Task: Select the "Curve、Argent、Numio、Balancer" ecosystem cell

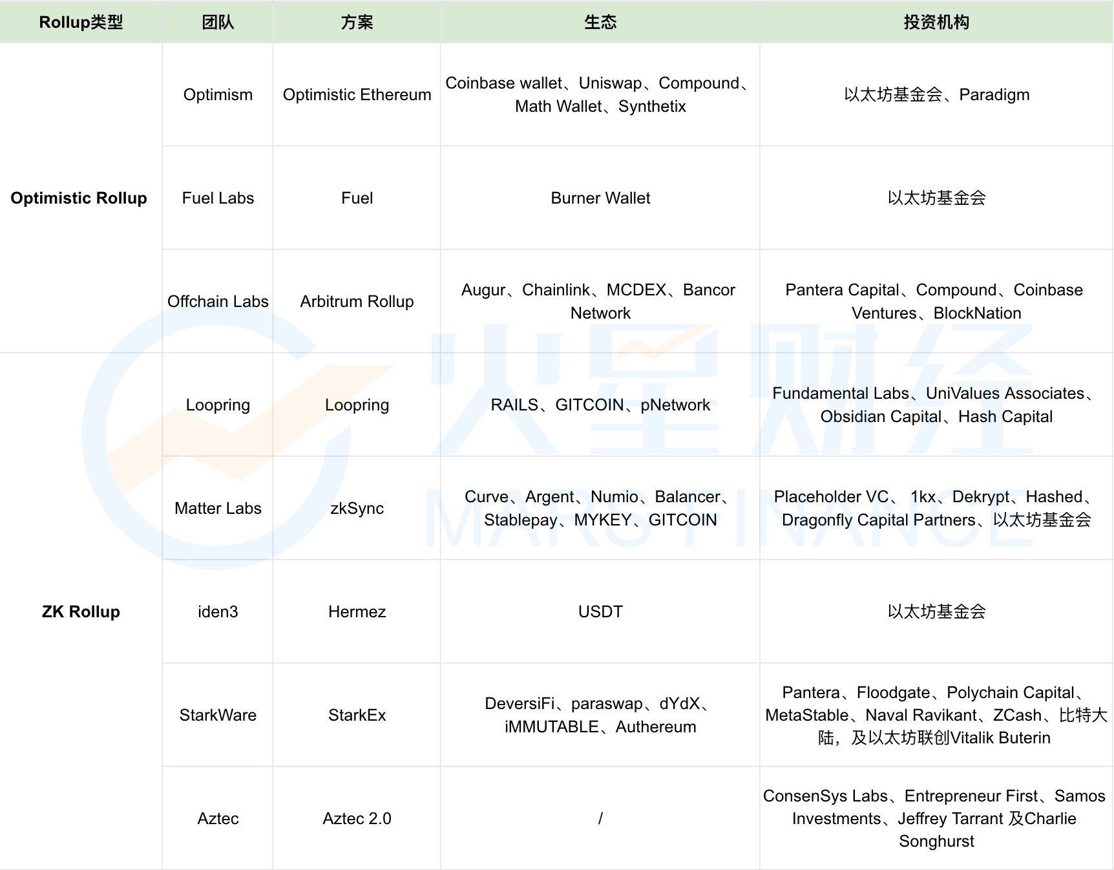Action: click(x=600, y=508)
